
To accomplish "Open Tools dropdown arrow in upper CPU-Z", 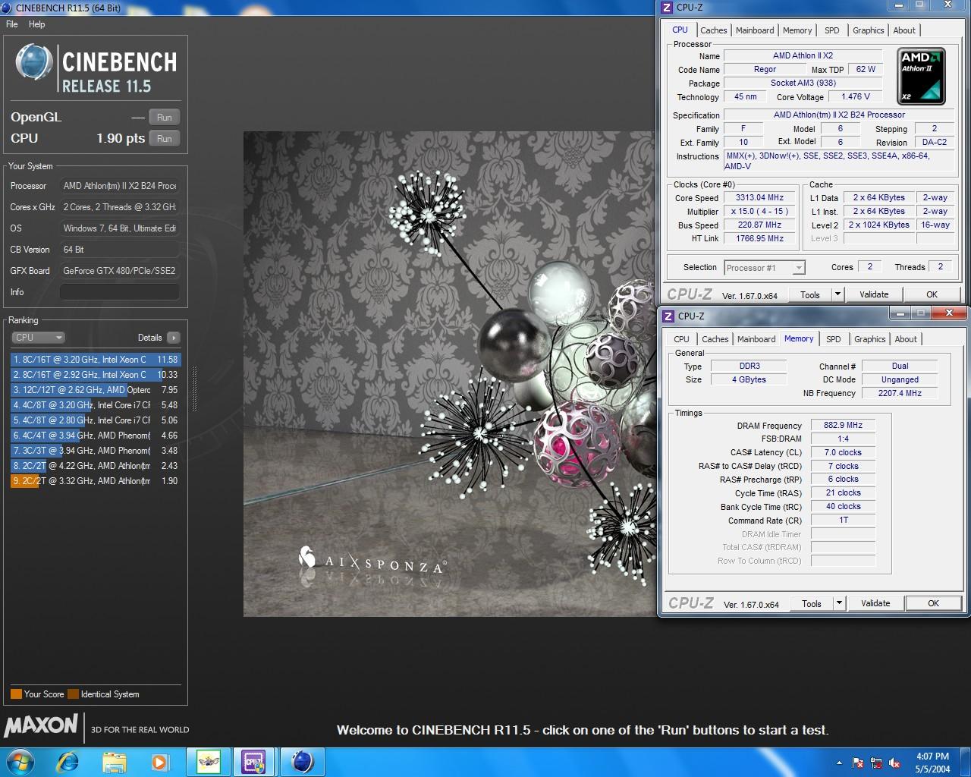I will click(837, 294).
